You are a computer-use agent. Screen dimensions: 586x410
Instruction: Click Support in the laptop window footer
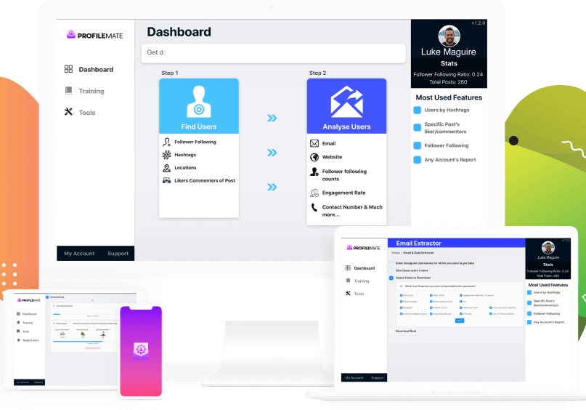378,378
